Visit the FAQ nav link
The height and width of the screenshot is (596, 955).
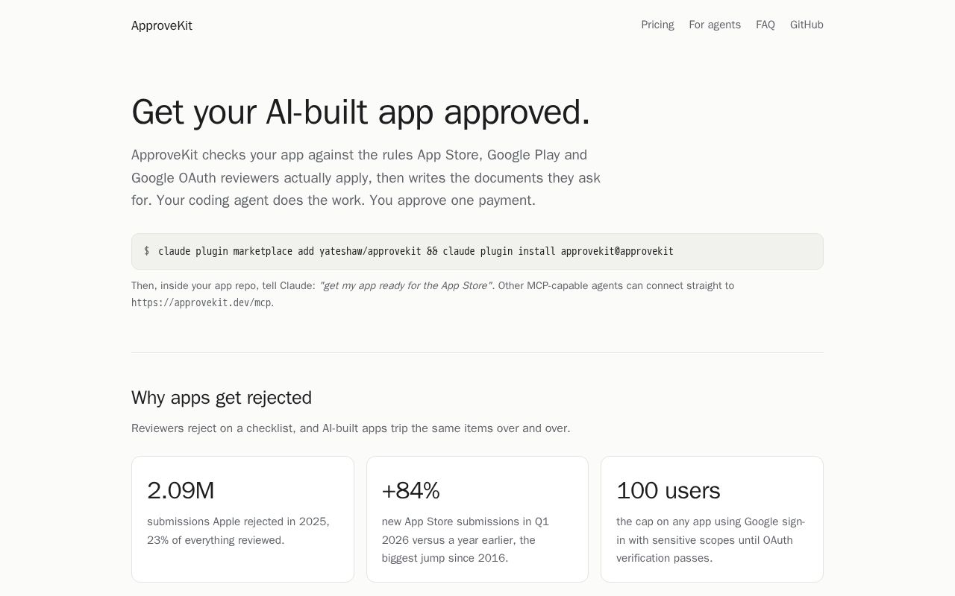[x=765, y=25]
